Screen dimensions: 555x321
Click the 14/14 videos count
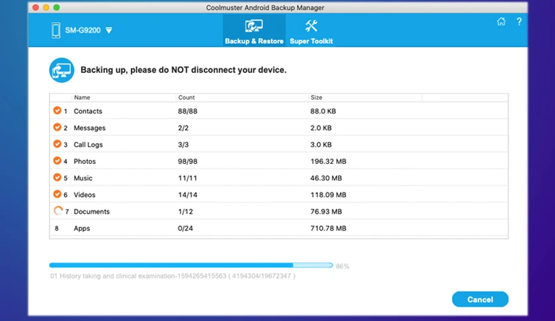click(188, 195)
